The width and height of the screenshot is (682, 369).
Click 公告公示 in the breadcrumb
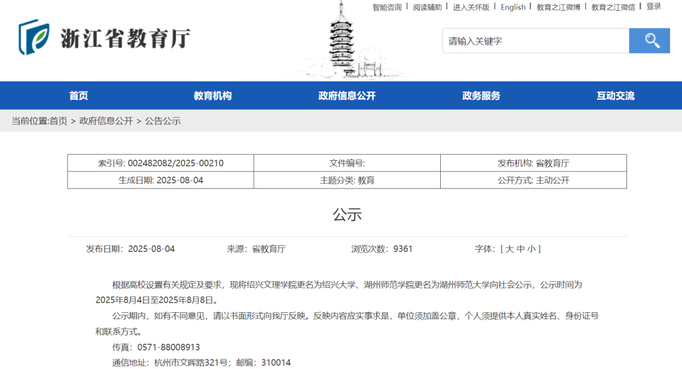pos(163,121)
